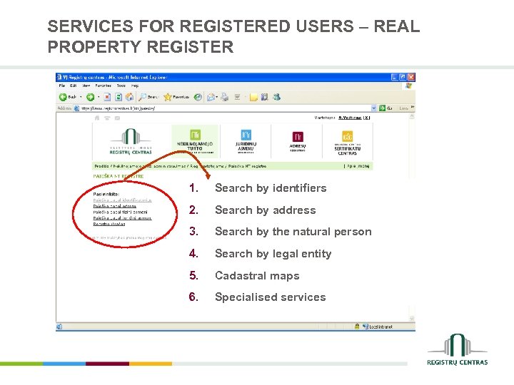Click the green Forward arrow button
The height and width of the screenshot is (385, 514).
pyautogui.click(x=90, y=97)
